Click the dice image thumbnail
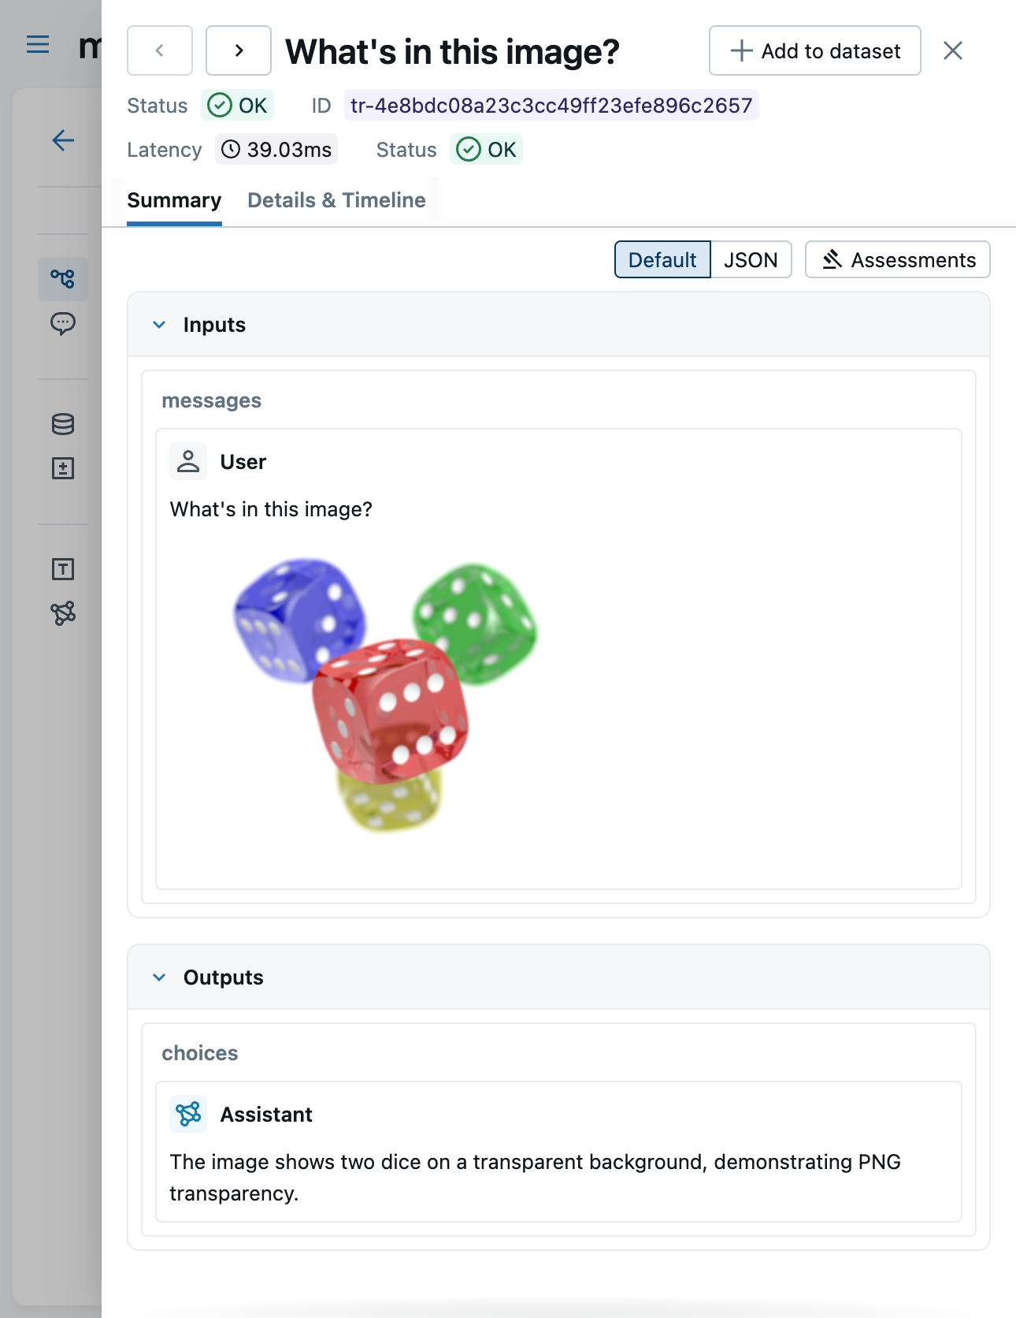Image resolution: width=1016 pixels, height=1318 pixels. [x=386, y=694]
